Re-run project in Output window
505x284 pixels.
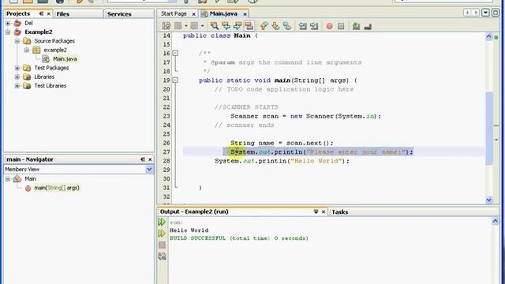(x=162, y=222)
